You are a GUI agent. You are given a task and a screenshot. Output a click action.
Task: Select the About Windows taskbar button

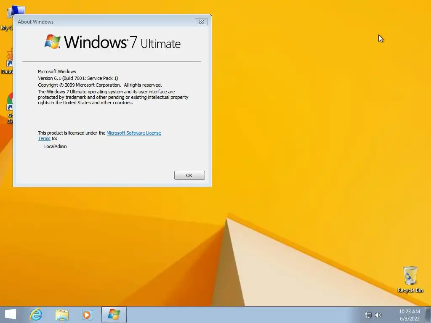[x=114, y=315]
